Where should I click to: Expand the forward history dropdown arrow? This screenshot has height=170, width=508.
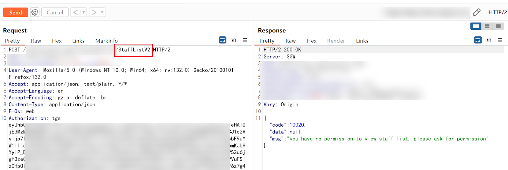[102, 12]
